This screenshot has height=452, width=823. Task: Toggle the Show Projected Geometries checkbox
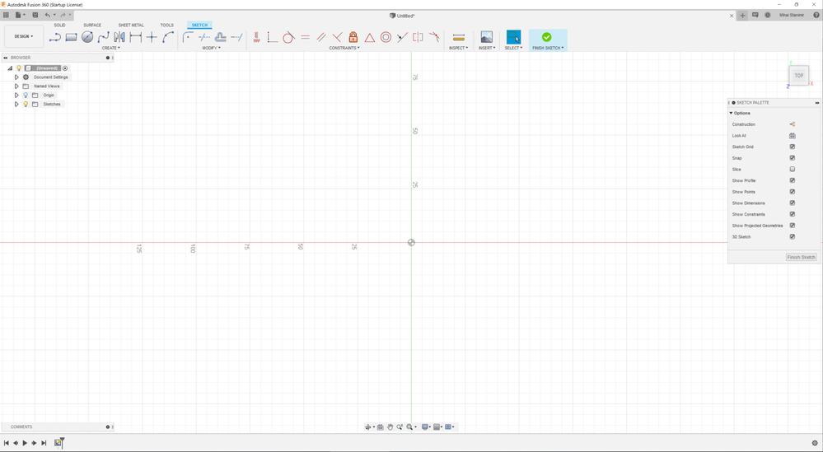[792, 226]
